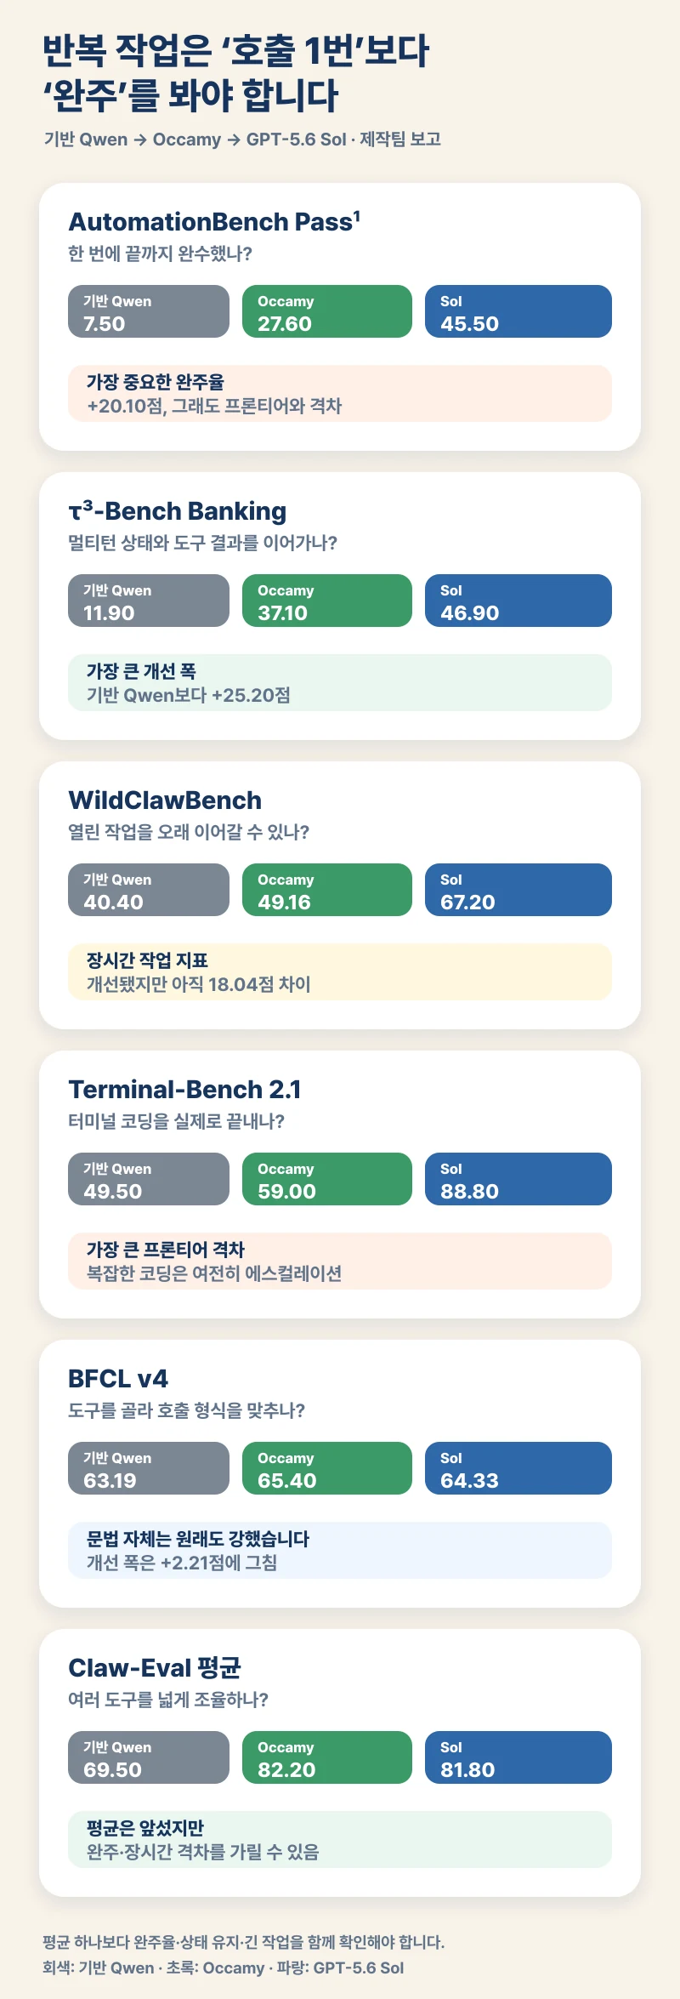Click the 가장 큰 프론티어 격차 note box
Screen dimensions: 680x1999
[x=340, y=1261]
